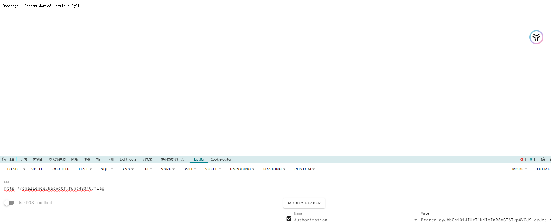Screen dimensions: 551x224
Task: Switch to the Lighthouse tab
Action: pyautogui.click(x=128, y=159)
